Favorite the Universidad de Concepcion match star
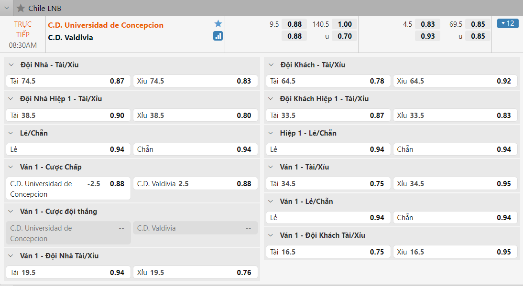This screenshot has height=286, width=523. coord(218,24)
